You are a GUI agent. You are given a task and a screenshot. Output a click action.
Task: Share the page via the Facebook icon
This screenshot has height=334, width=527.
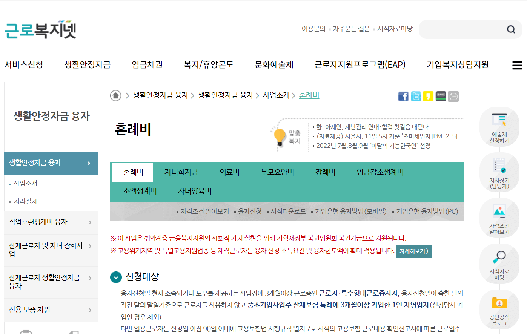403,96
